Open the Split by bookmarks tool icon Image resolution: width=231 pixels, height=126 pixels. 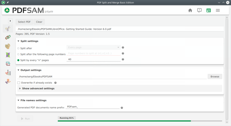[x=8, y=73]
